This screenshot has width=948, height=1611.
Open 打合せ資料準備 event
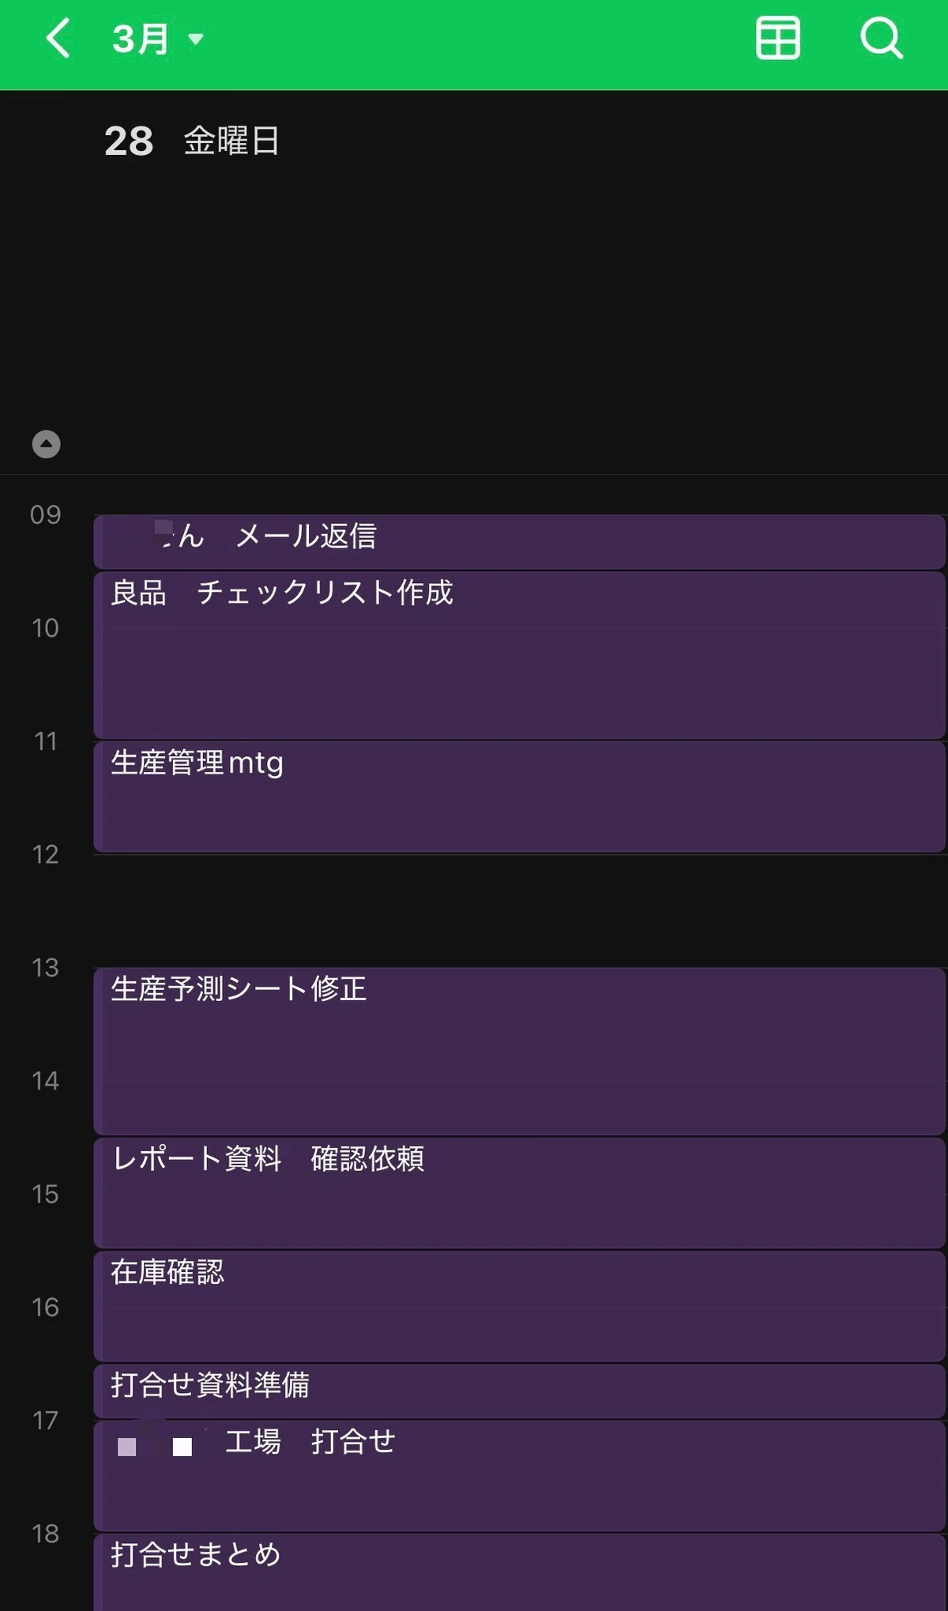[x=520, y=1391]
